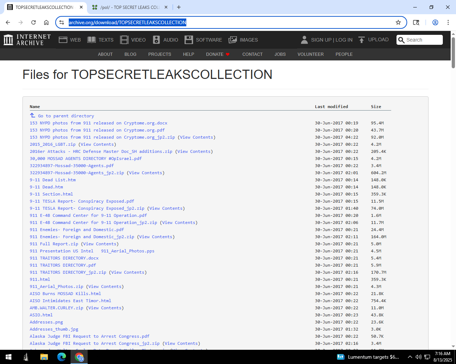Open the HELP menu item

click(188, 54)
